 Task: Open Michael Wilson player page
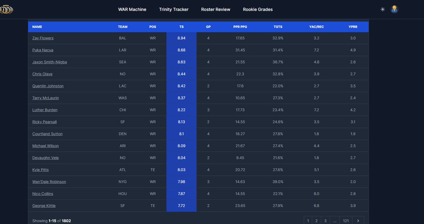point(45,146)
